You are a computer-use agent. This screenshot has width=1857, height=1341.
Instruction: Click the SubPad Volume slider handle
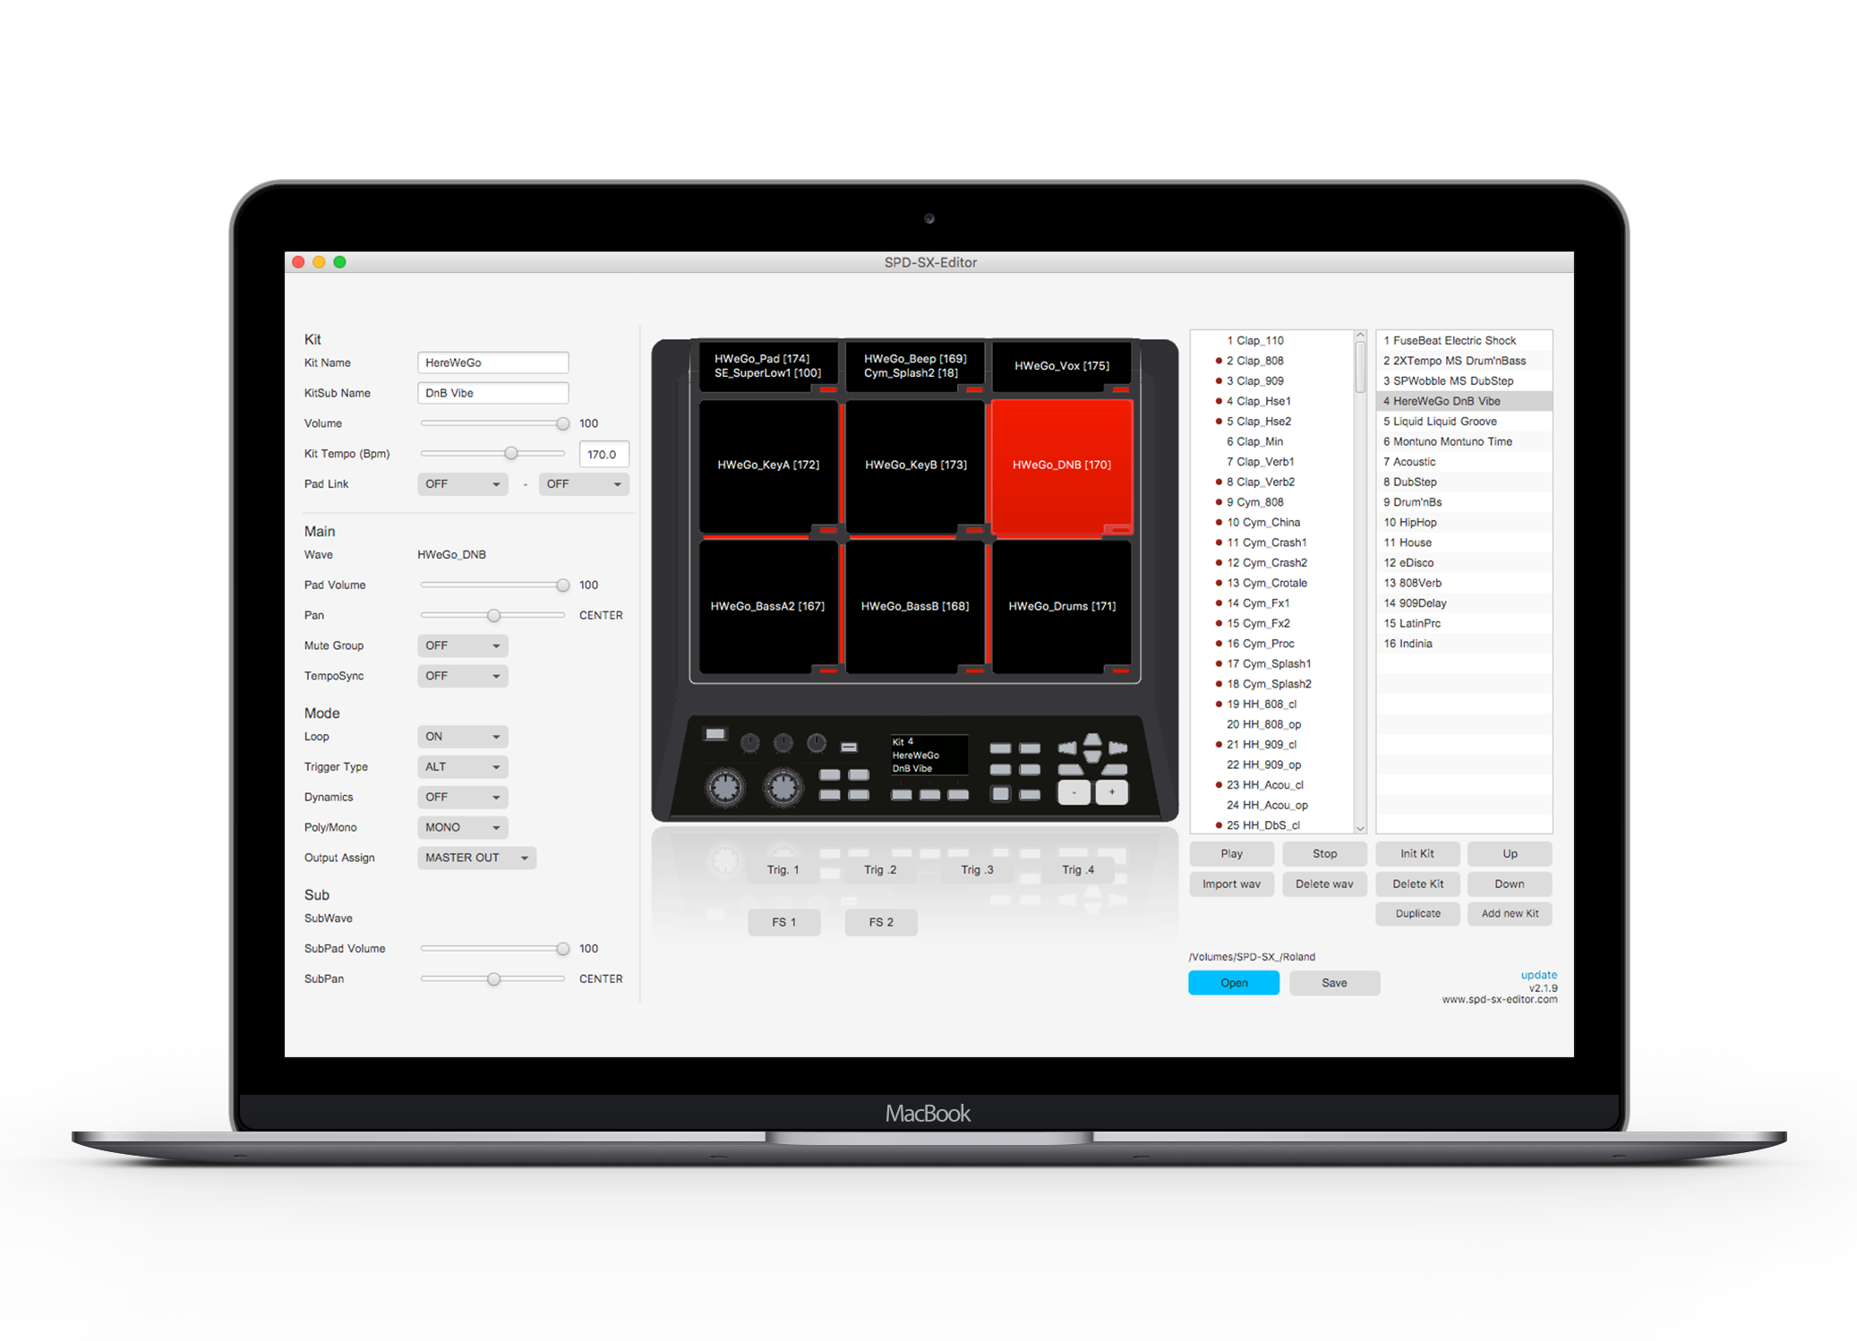pos(562,949)
